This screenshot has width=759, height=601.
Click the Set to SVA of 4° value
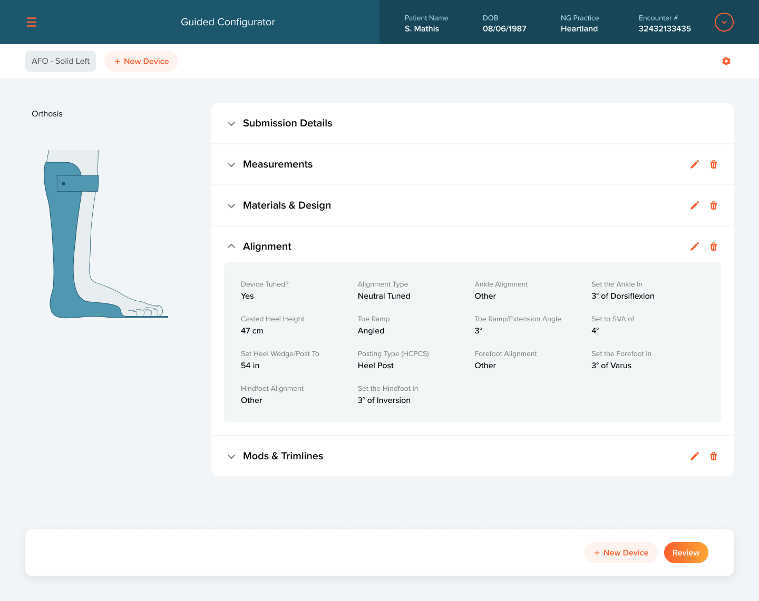[595, 331]
